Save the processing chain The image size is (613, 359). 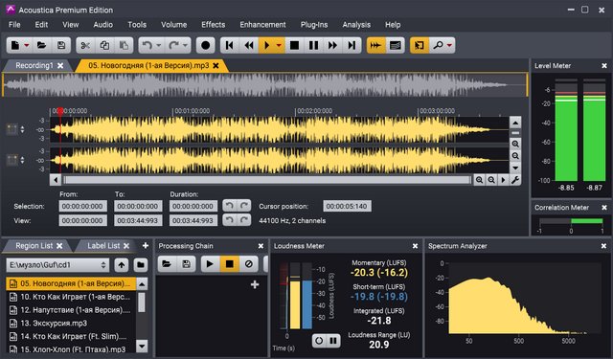(x=186, y=264)
